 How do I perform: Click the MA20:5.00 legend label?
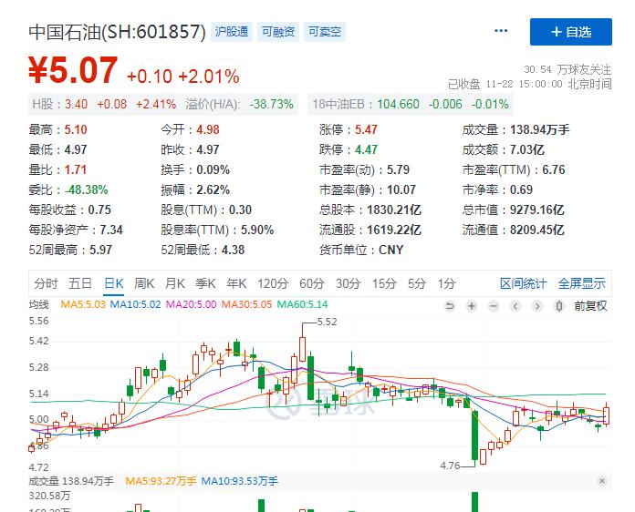click(192, 304)
